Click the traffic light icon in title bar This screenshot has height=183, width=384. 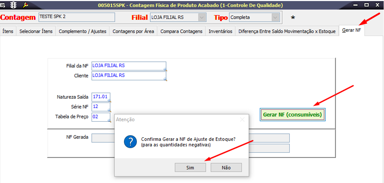13,5
